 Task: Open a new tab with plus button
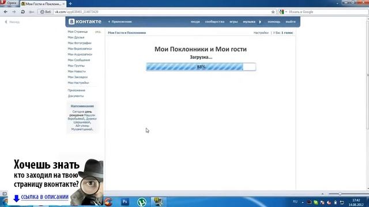[x=70, y=4]
